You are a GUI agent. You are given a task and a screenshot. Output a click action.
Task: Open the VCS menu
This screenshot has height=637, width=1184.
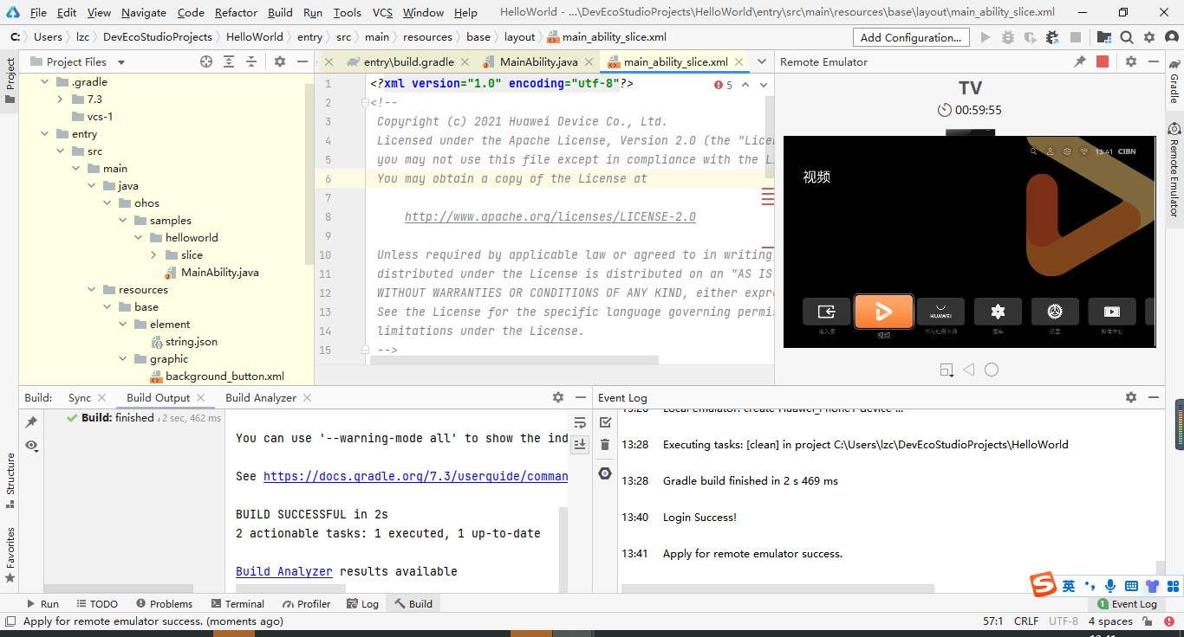pyautogui.click(x=382, y=12)
